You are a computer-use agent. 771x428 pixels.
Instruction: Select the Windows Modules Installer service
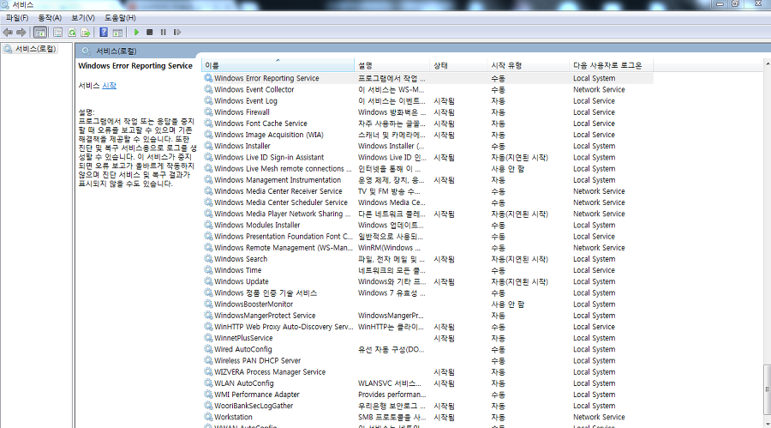point(257,225)
